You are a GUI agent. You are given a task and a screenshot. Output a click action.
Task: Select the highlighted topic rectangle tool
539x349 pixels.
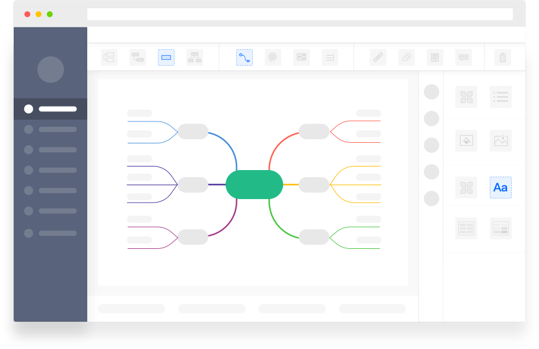pos(166,57)
